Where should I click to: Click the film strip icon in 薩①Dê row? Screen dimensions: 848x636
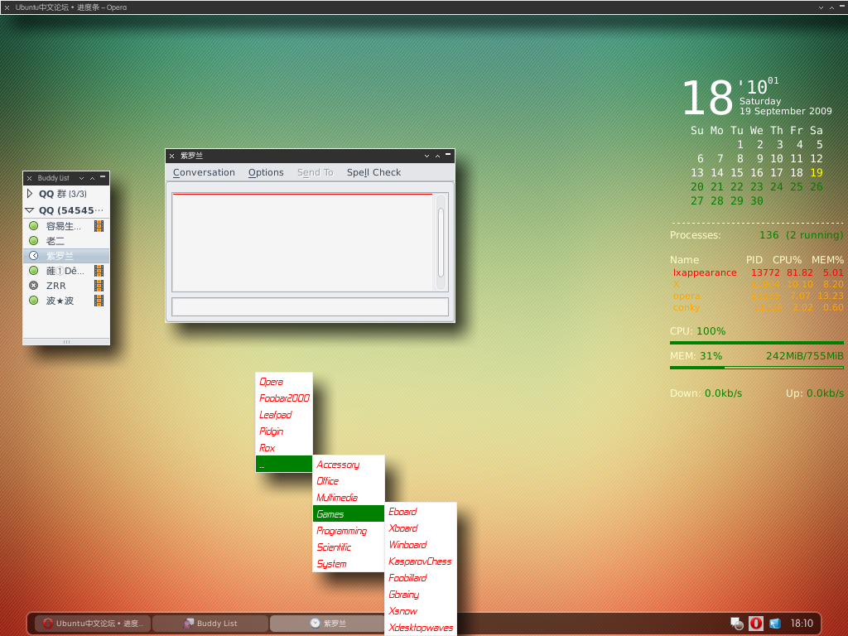[x=99, y=271]
